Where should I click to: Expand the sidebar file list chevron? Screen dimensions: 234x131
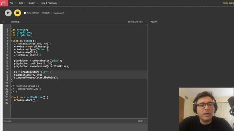click(x=4, y=22)
